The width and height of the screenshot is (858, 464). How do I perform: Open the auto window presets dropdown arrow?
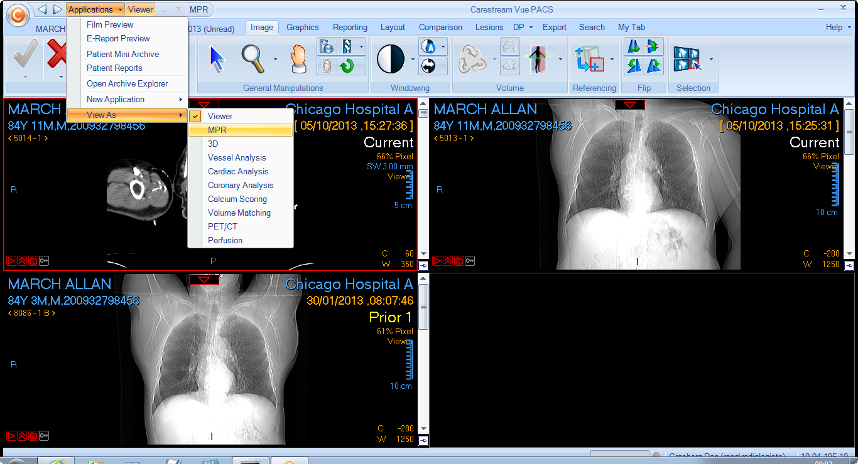point(443,46)
